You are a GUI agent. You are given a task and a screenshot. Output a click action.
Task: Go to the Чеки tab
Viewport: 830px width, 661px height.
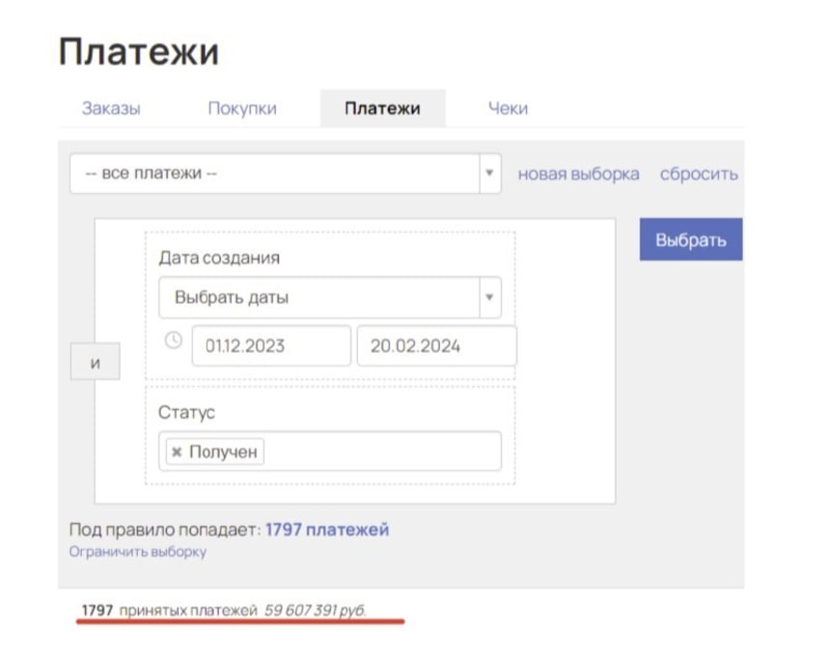pos(508,108)
